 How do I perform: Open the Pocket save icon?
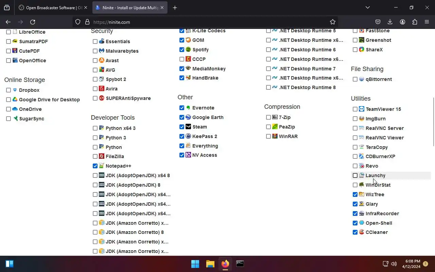point(378,22)
